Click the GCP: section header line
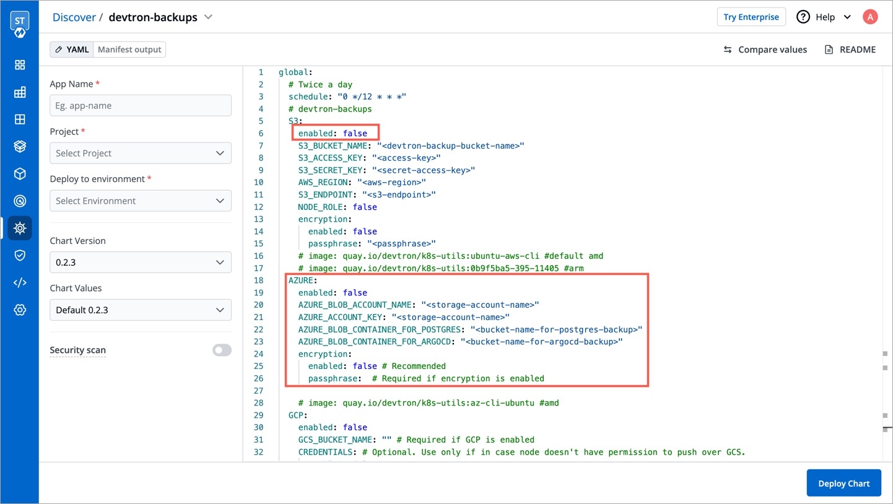Screen dimensions: 893x504 tap(298, 415)
